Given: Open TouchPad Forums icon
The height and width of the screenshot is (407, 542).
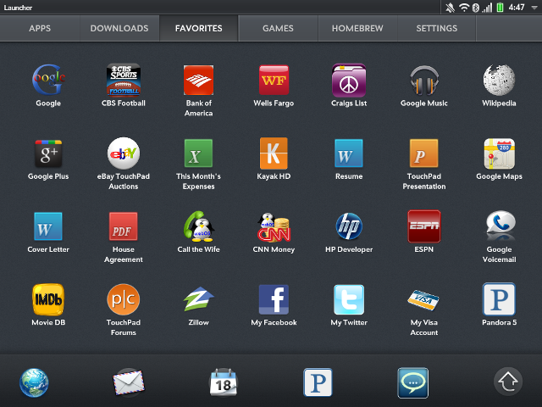Looking at the screenshot, I should point(124,299).
